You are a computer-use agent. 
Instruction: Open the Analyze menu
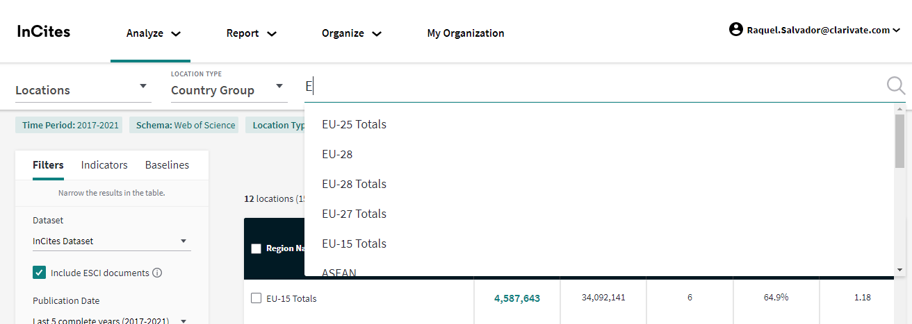153,33
